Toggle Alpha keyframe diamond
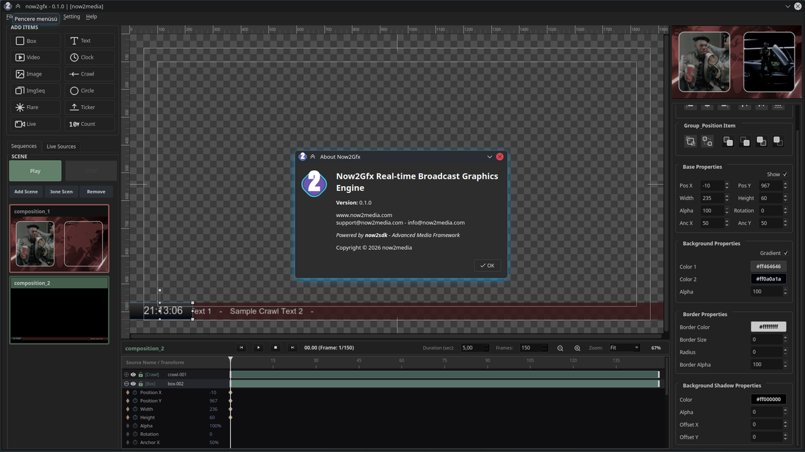This screenshot has width=805, height=452. pyautogui.click(x=127, y=426)
